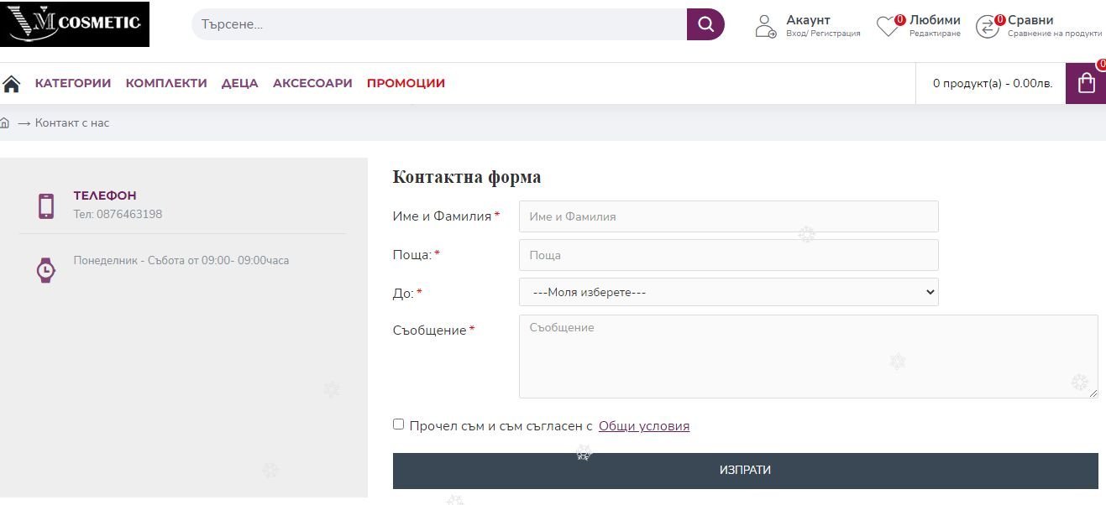1106x505 pixels.
Task: Open favorites via the heart icon
Action: point(888,27)
